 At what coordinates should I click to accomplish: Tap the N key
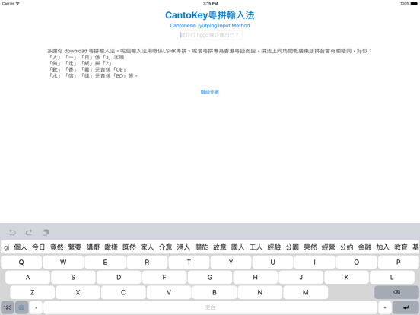(x=259, y=292)
